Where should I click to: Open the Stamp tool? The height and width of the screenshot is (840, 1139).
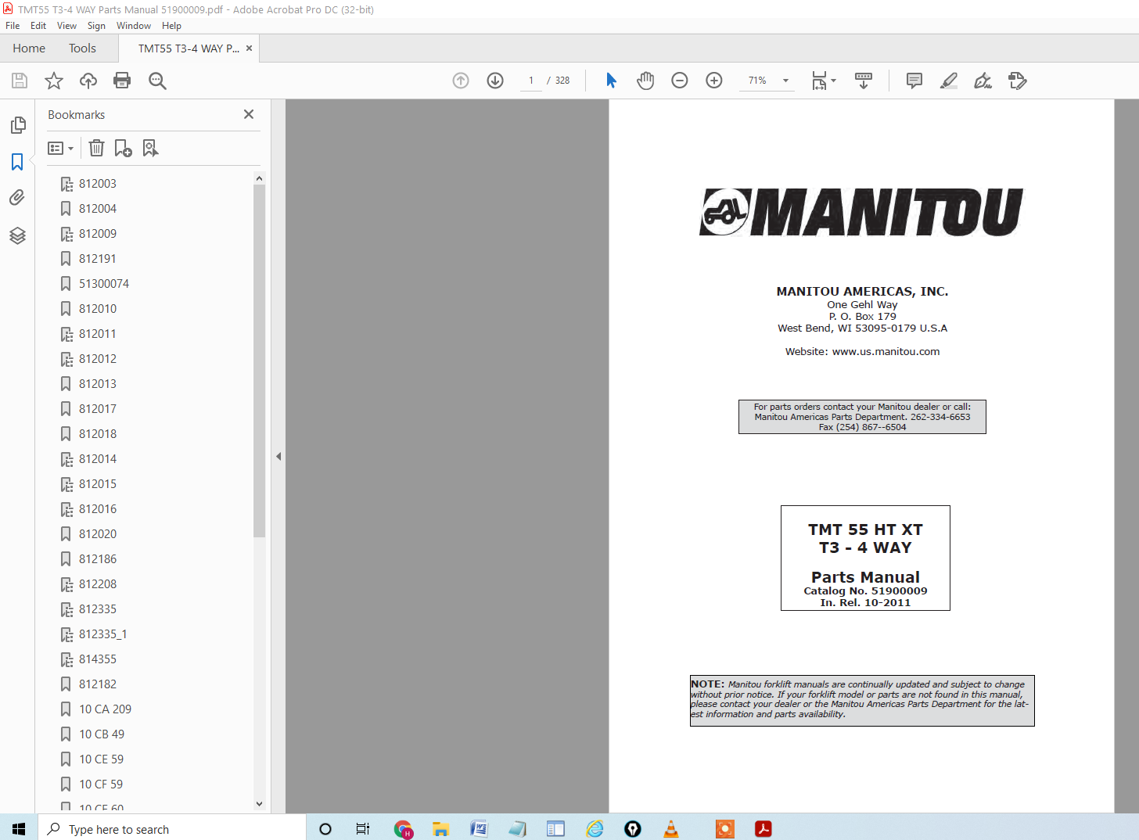(1017, 81)
